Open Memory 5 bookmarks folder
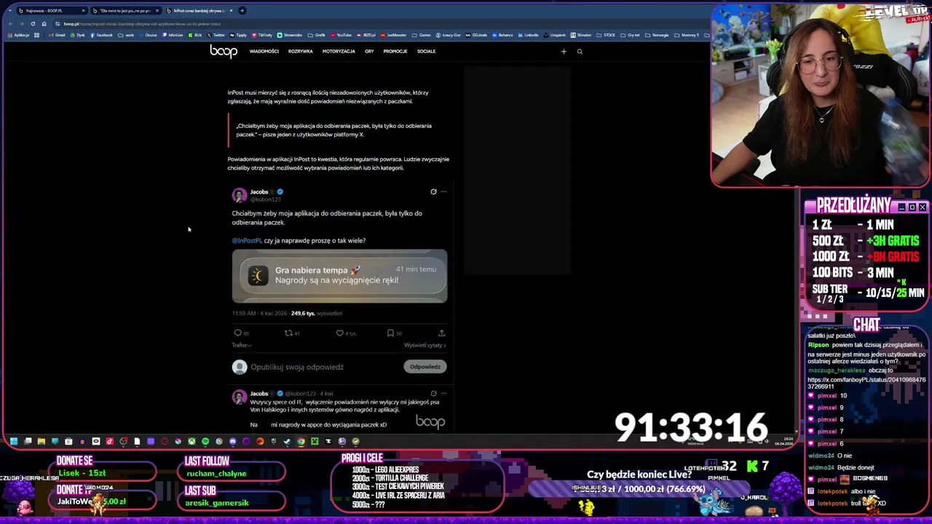 [687, 35]
